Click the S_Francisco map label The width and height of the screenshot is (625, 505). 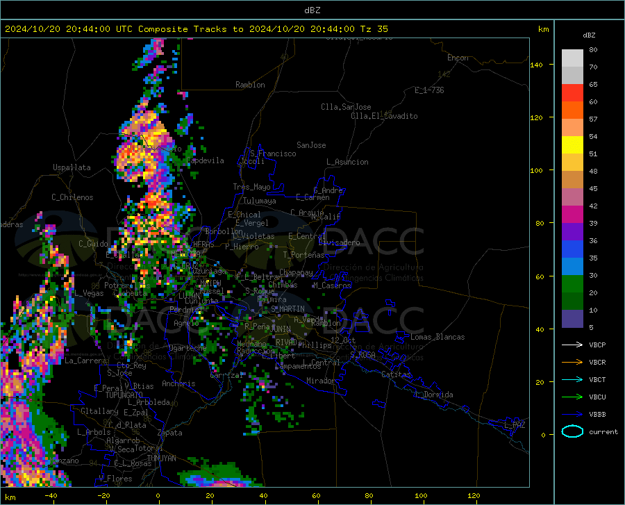point(273,154)
